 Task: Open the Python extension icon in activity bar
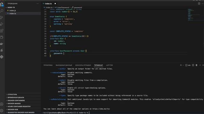click(2, 57)
